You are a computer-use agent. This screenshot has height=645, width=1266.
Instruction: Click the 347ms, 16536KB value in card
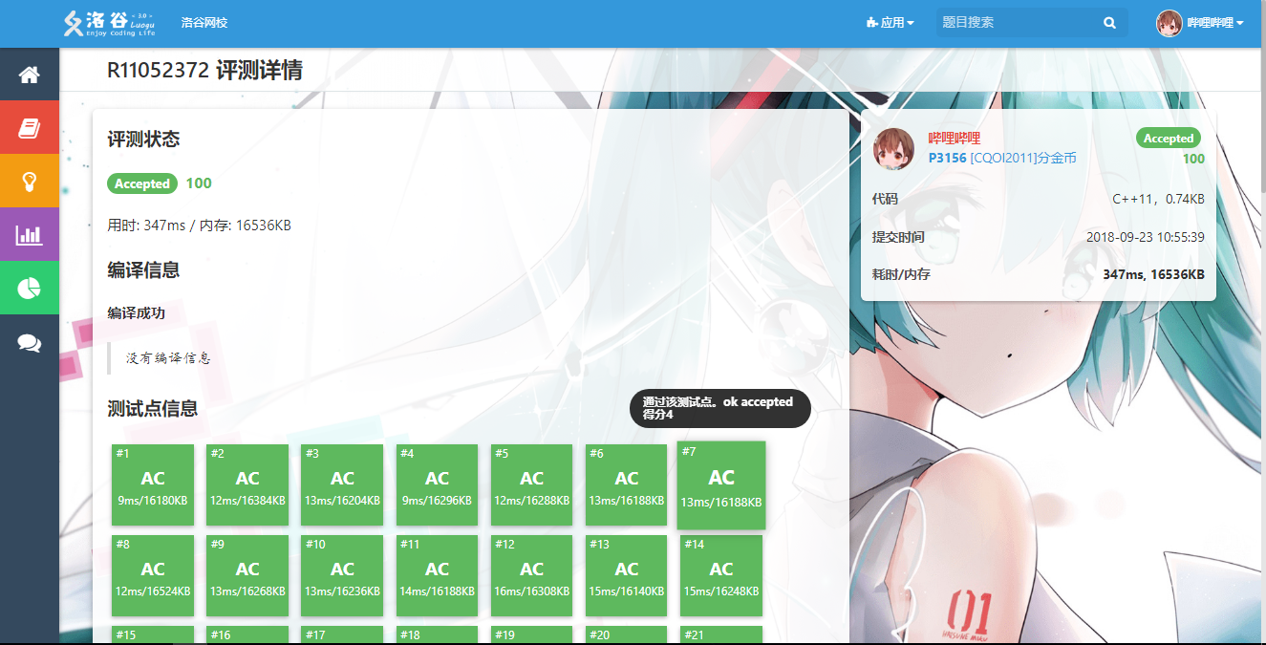1153,274
